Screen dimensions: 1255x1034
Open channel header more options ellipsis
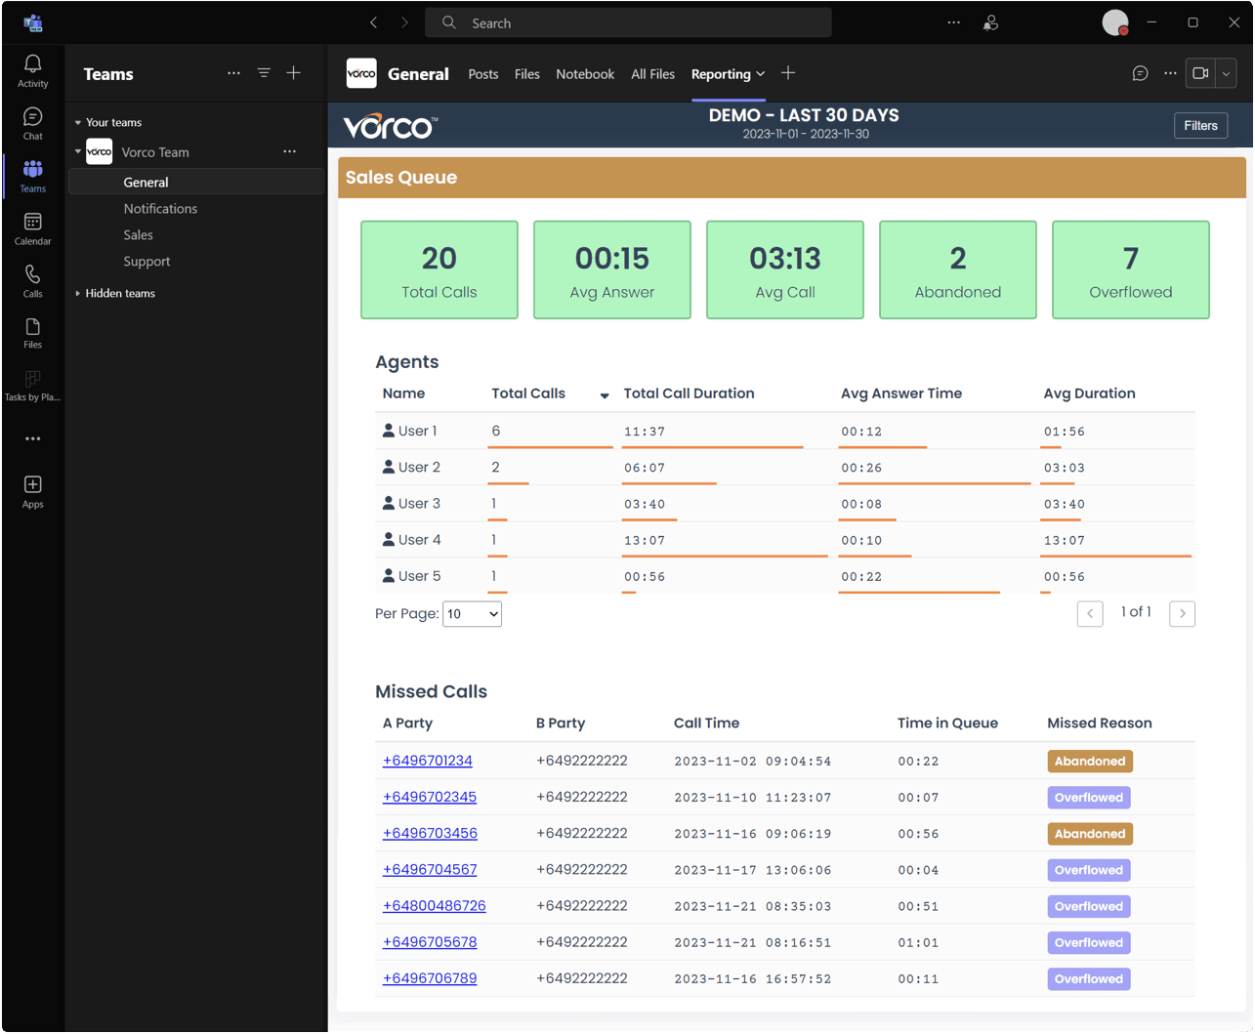point(1170,73)
